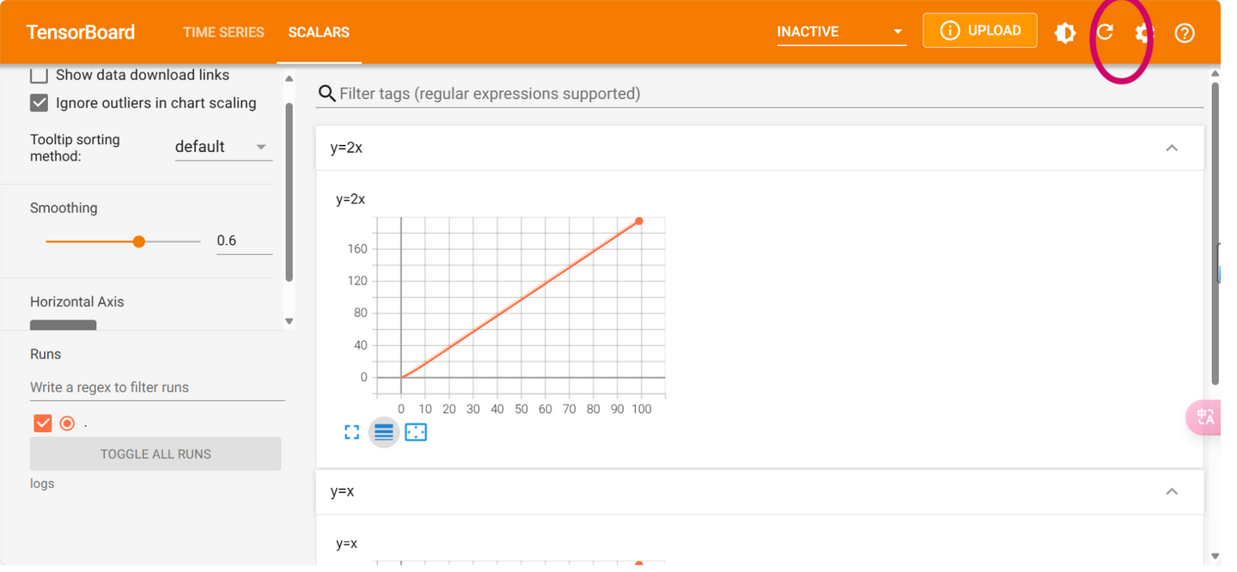Open the settings gear icon
This screenshot has width=1237, height=572.
point(1143,33)
